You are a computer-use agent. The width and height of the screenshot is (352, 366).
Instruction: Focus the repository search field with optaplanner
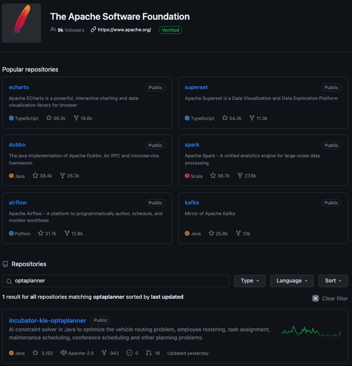(x=116, y=281)
